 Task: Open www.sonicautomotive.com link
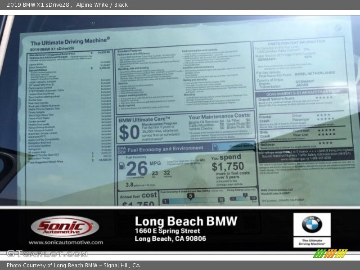tap(66, 243)
